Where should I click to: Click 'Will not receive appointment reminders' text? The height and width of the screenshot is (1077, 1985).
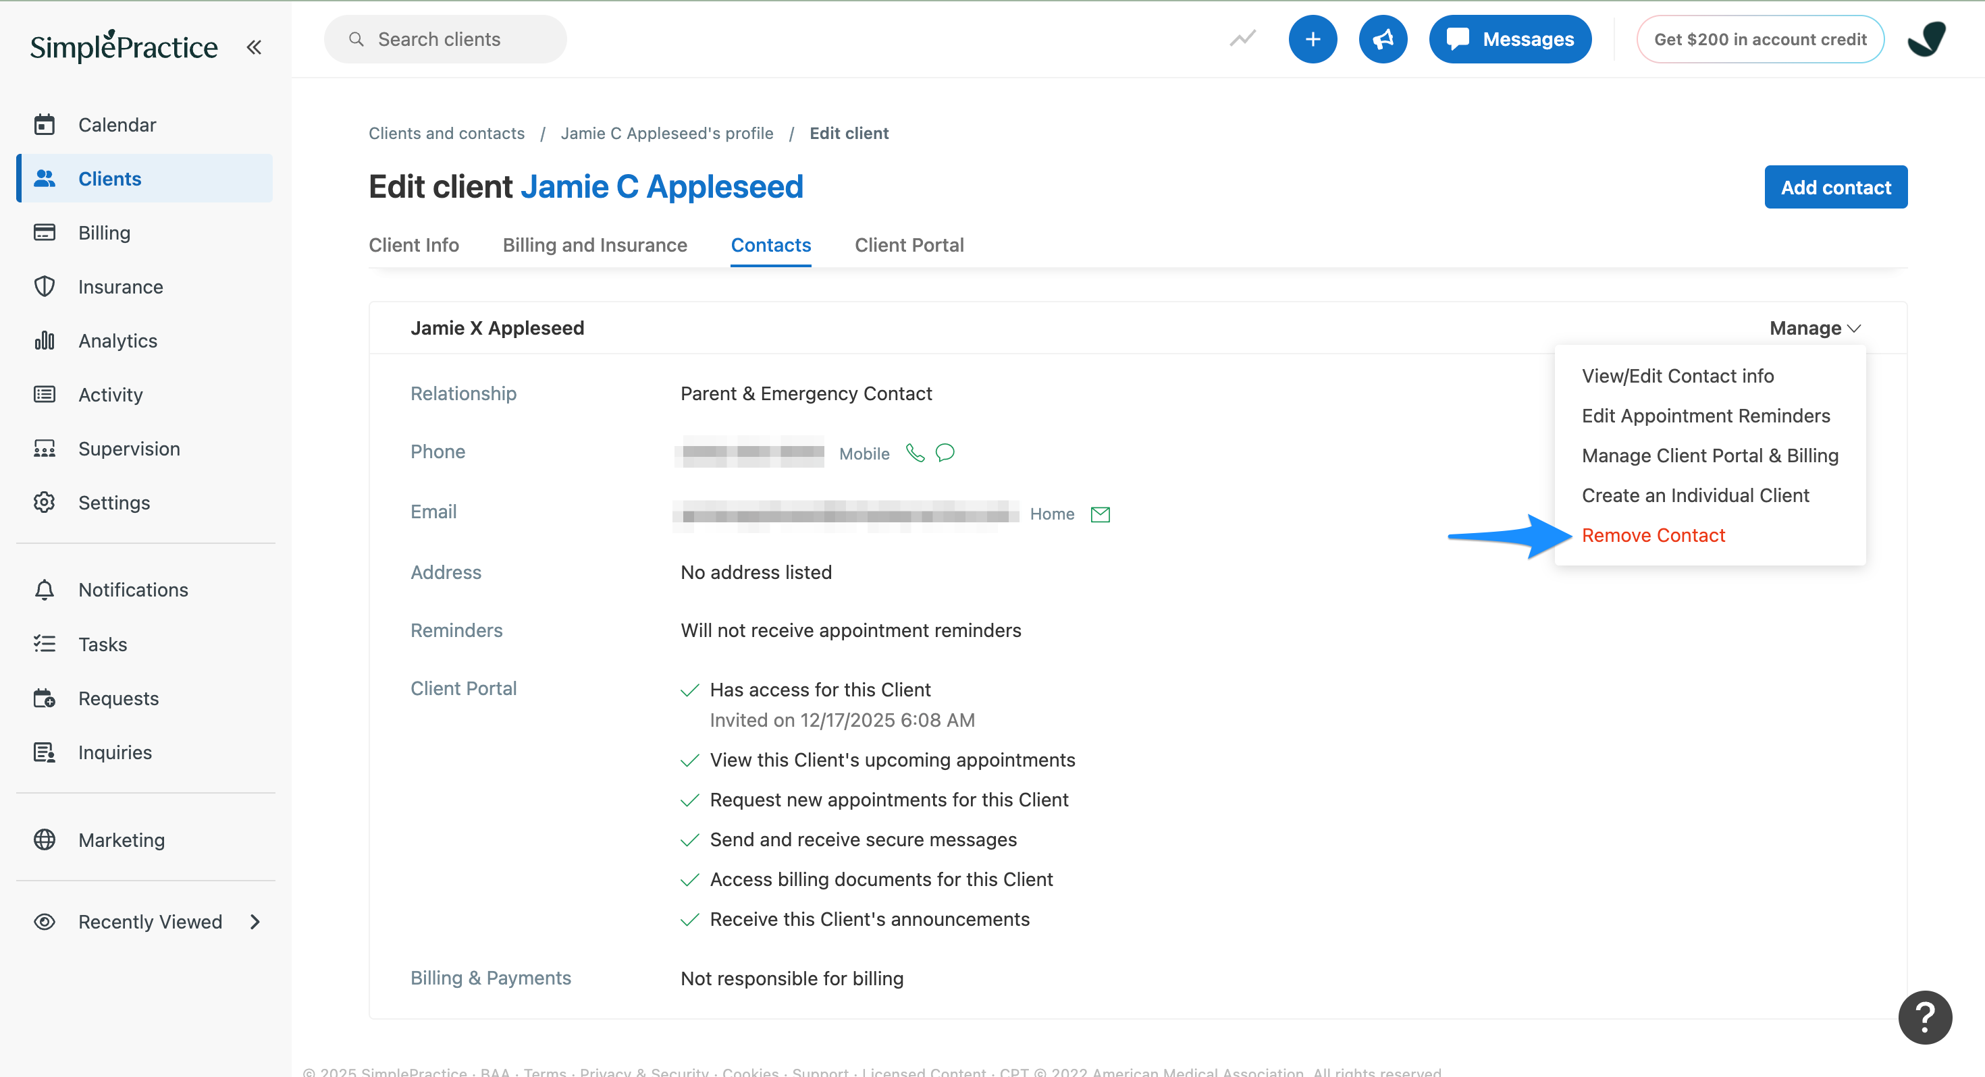coord(851,630)
